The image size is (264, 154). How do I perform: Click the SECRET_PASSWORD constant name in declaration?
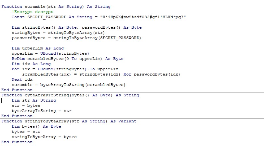(x=47, y=17)
